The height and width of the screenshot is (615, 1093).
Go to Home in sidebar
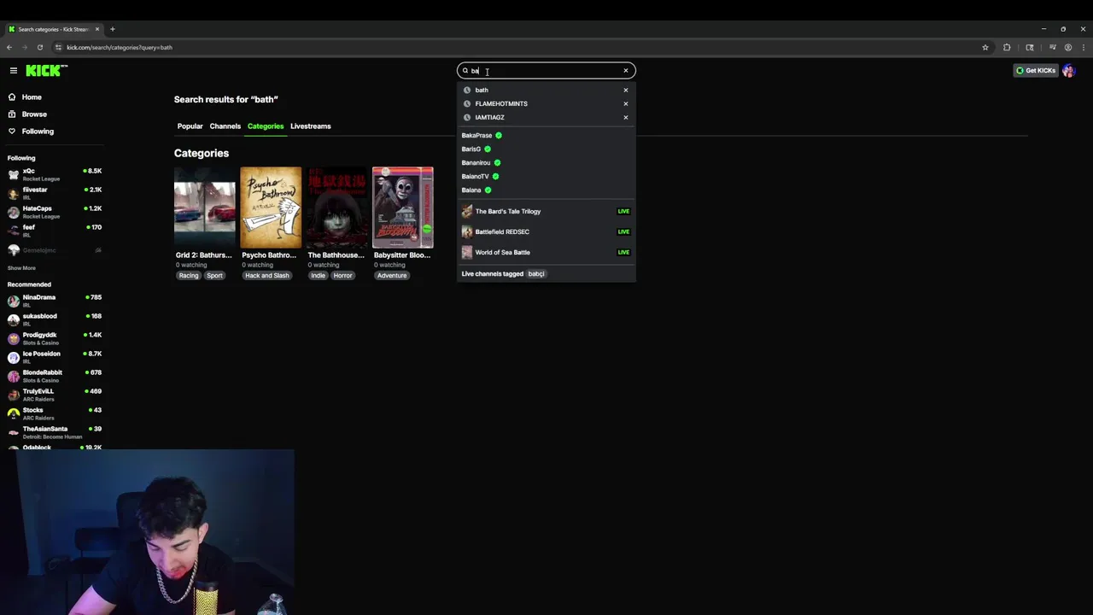(x=32, y=97)
